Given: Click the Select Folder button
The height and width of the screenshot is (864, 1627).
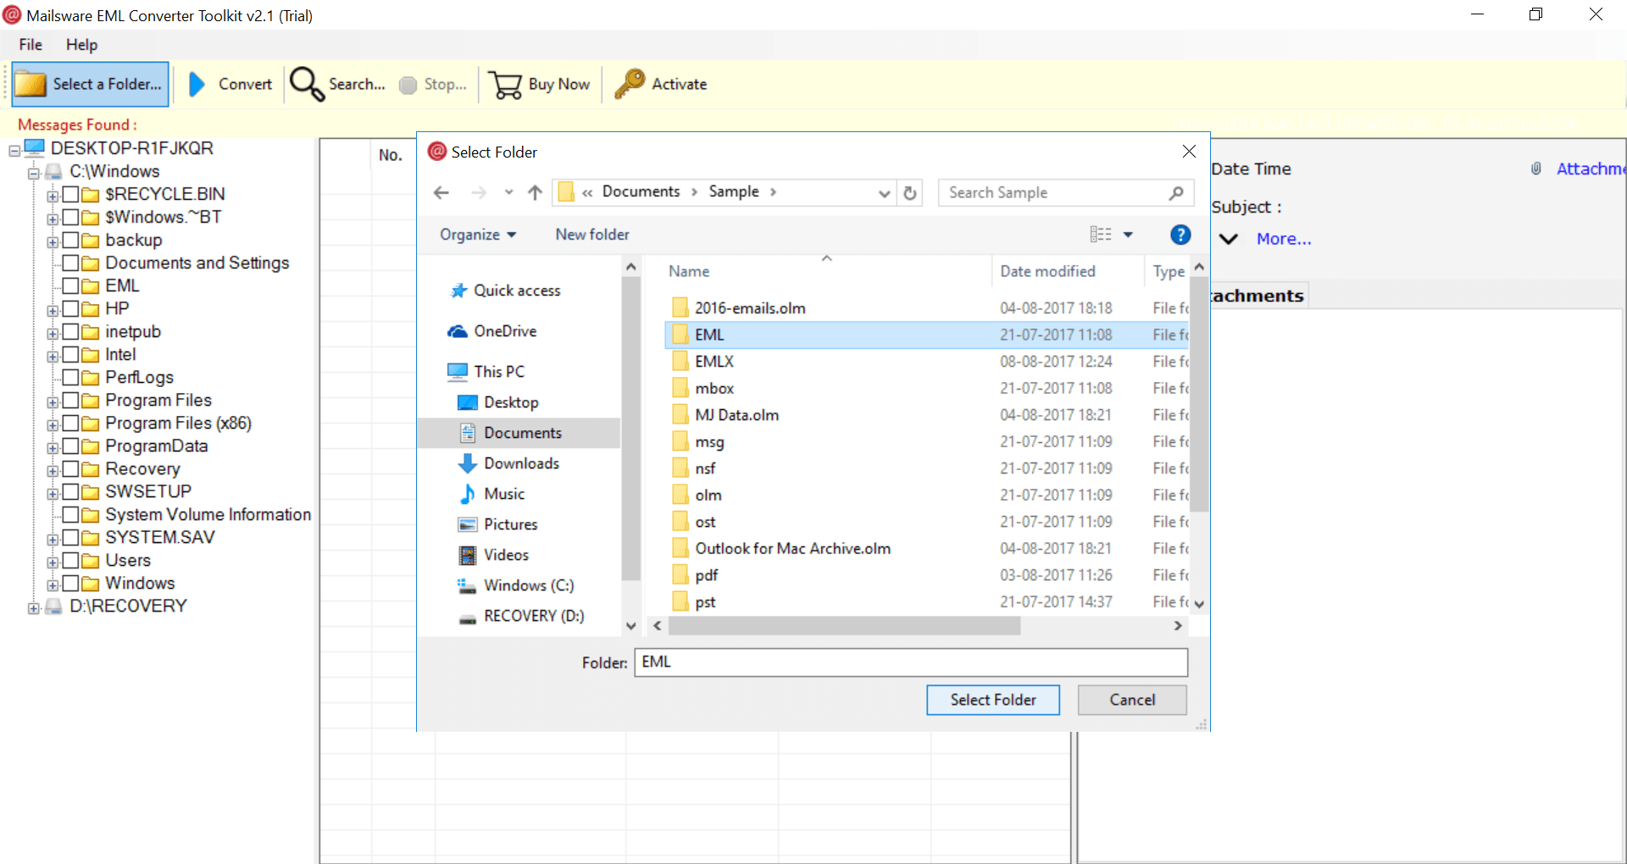Looking at the screenshot, I should click(x=992, y=700).
